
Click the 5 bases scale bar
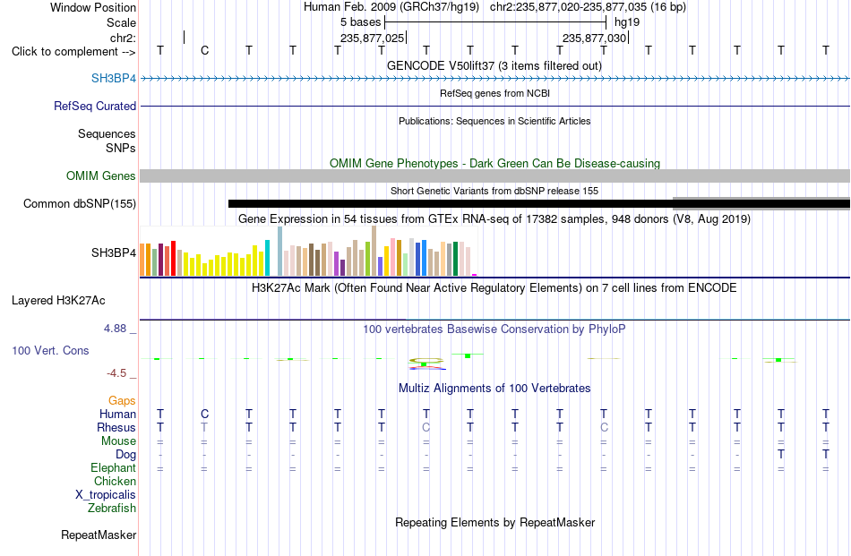tap(495, 22)
